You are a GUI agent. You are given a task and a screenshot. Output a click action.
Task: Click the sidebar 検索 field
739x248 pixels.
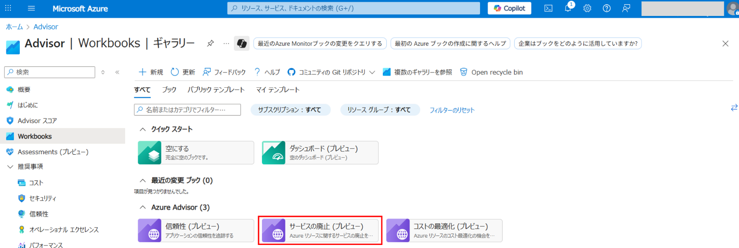50,72
